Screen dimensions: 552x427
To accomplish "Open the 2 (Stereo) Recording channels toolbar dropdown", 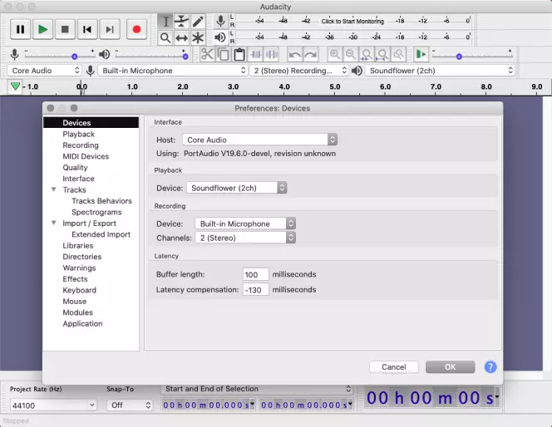I will tap(299, 71).
